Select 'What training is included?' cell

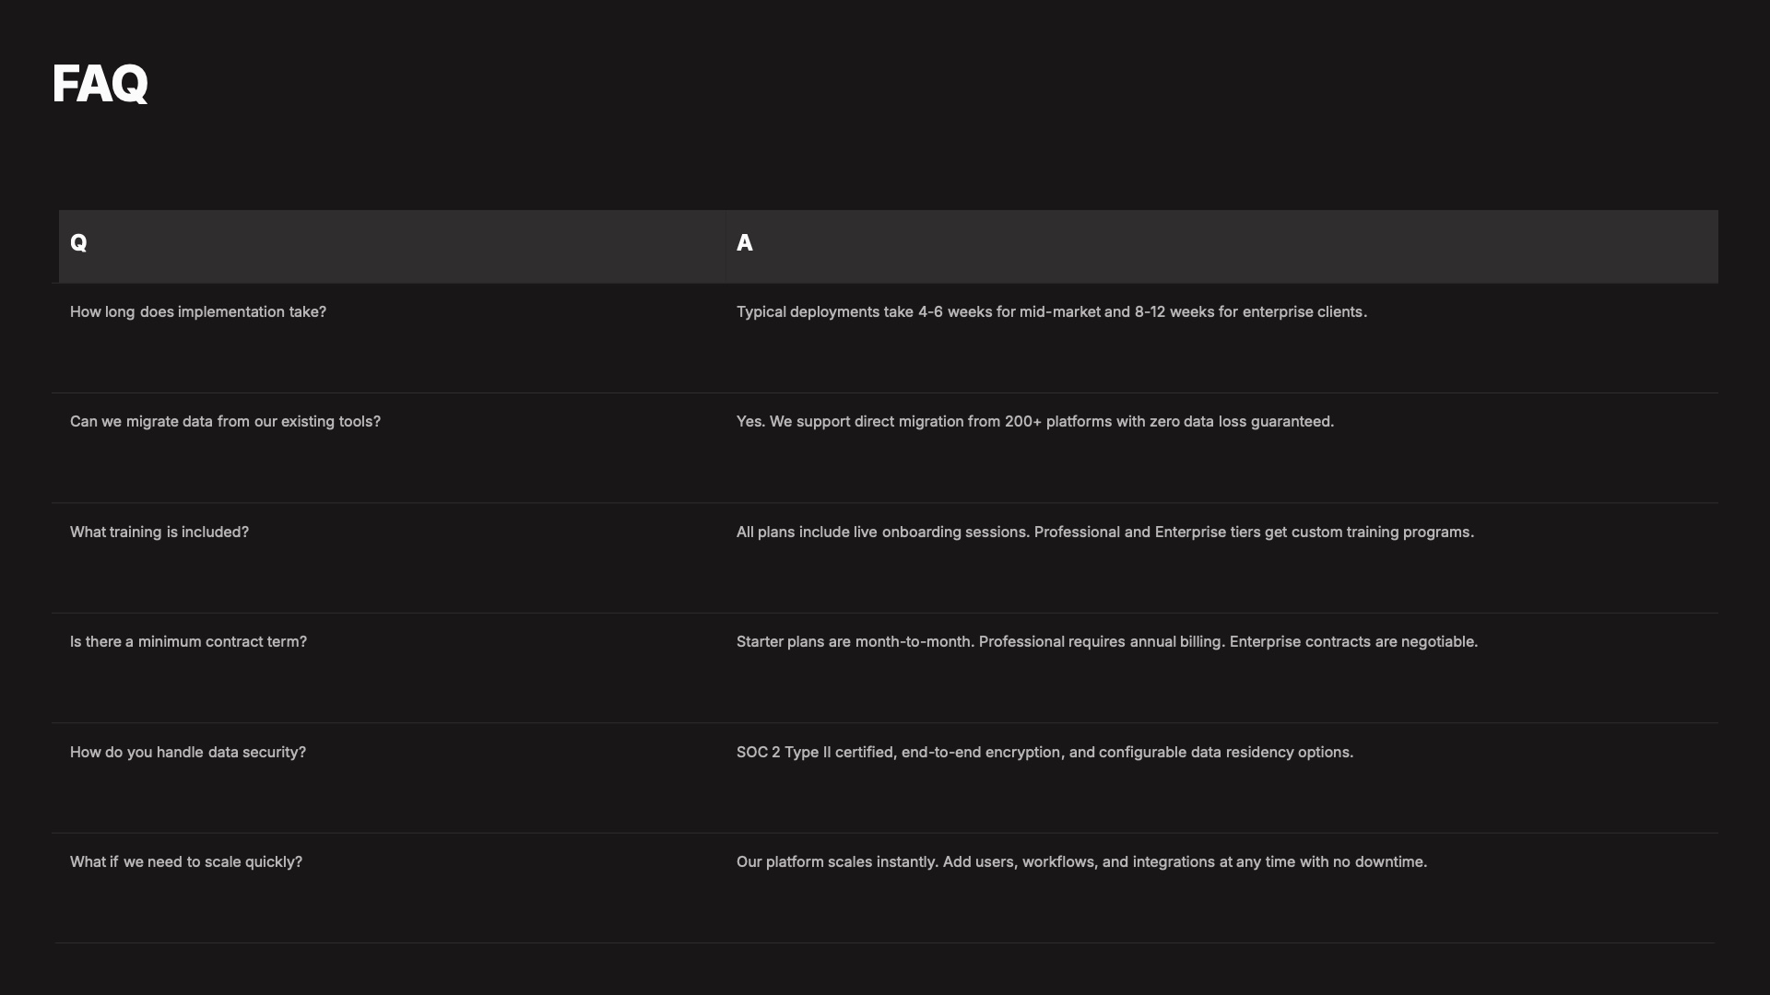[159, 533]
